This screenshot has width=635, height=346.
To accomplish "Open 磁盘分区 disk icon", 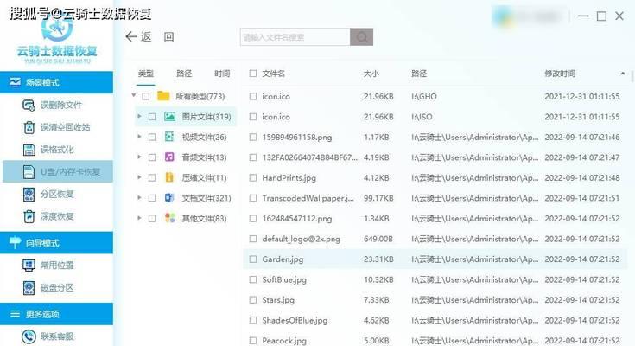I will (29, 287).
